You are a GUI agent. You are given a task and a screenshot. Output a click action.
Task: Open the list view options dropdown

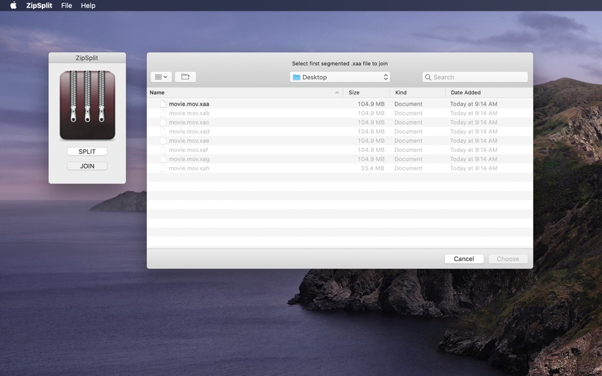coord(161,77)
